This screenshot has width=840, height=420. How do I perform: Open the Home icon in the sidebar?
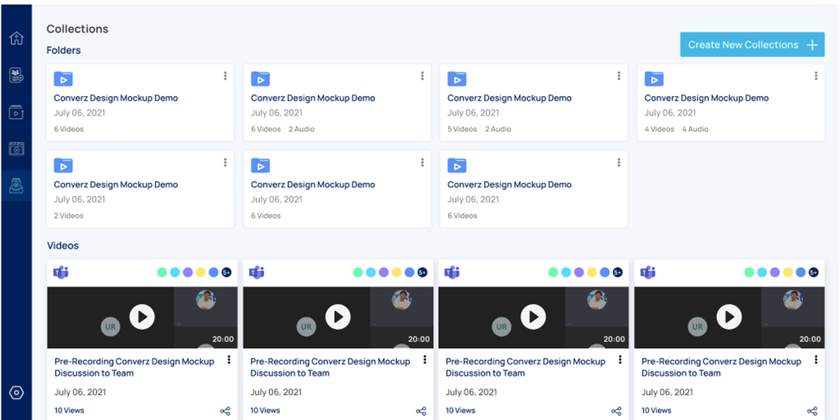click(16, 39)
